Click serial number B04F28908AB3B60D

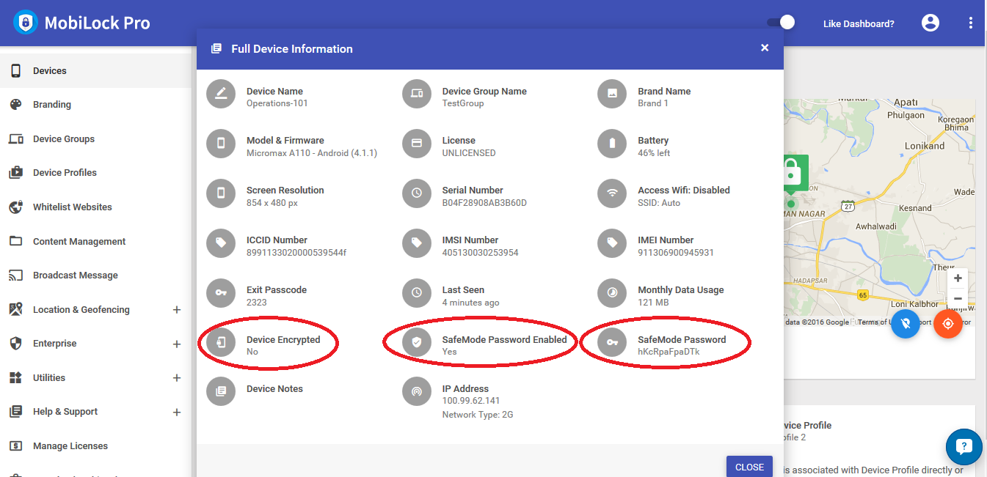click(x=484, y=203)
